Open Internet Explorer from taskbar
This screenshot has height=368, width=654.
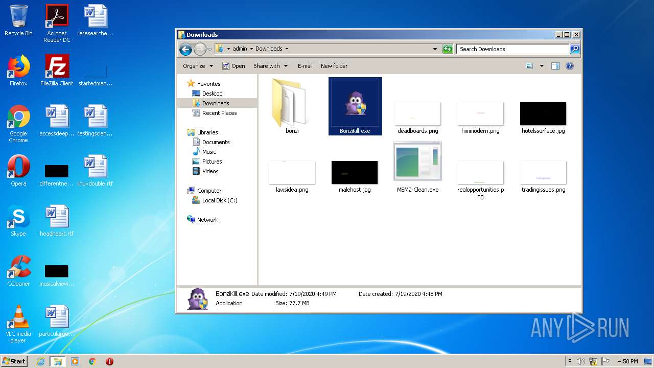(41, 361)
